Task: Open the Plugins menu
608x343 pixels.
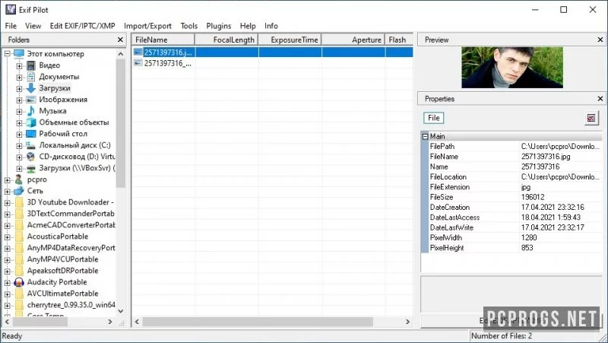Action: pyautogui.click(x=219, y=26)
